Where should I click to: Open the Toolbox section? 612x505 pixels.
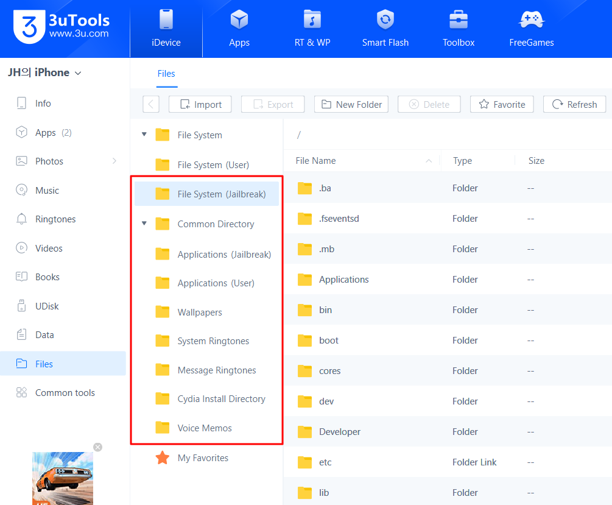click(459, 29)
